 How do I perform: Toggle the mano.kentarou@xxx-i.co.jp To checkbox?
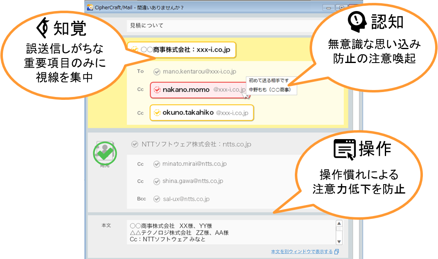pos(156,72)
